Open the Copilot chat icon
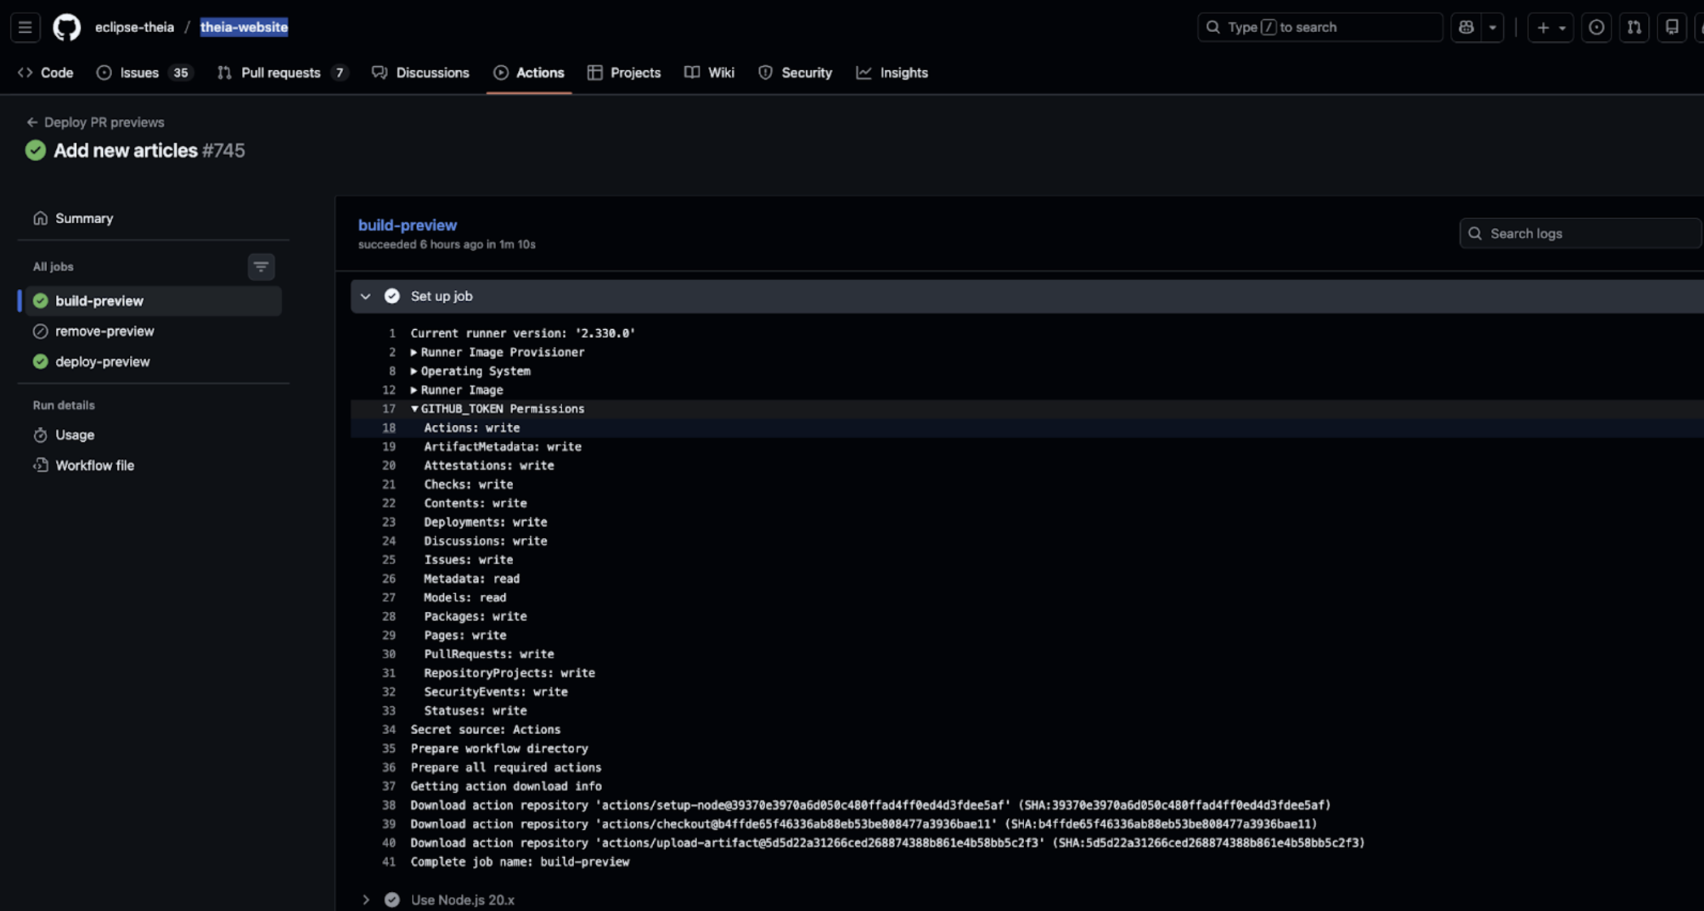 (x=1466, y=27)
